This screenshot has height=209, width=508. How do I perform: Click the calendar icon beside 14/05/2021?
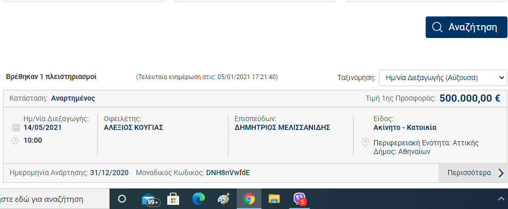tap(15, 127)
